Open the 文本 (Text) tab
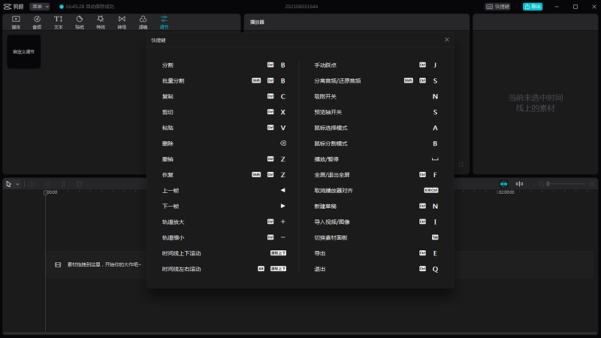Screen dimensions: 601x338 [x=58, y=21]
